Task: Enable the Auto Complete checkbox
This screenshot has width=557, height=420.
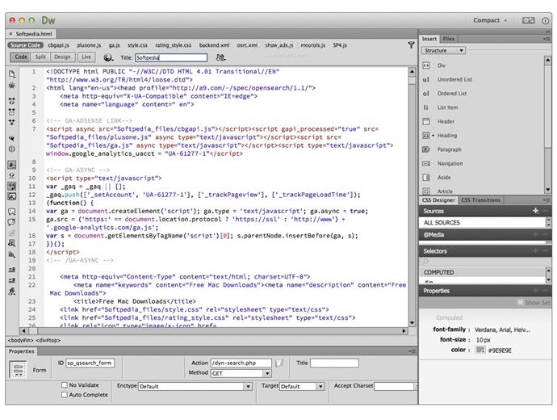Action: click(x=65, y=394)
